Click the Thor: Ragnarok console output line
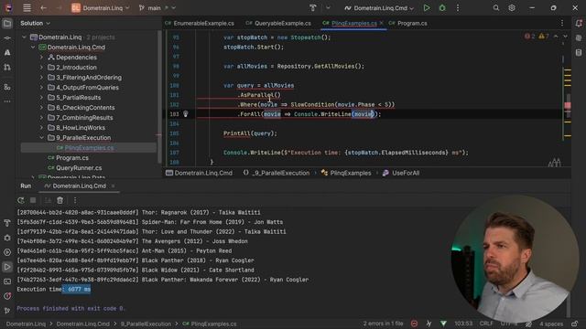Image resolution: width=586 pixels, height=329 pixels. (x=138, y=213)
